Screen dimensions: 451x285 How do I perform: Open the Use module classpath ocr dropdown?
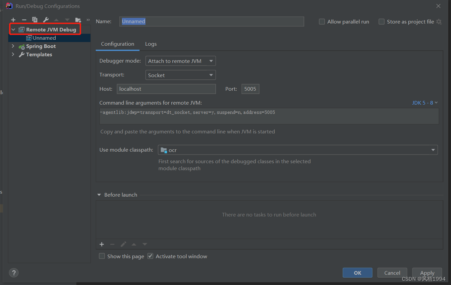tap(298, 150)
